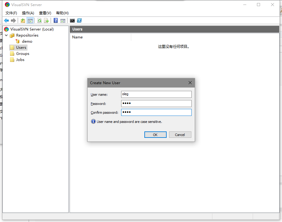Cancel the Create New User dialog
This screenshot has height=222, width=282.
(180, 135)
